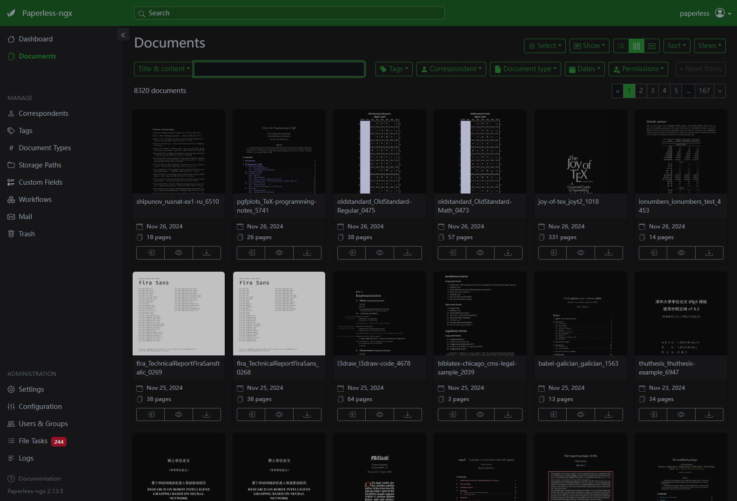
Task: Preview fira_TechnicalReportFiraSansItalic_0269 via eye icon
Action: pos(179,414)
